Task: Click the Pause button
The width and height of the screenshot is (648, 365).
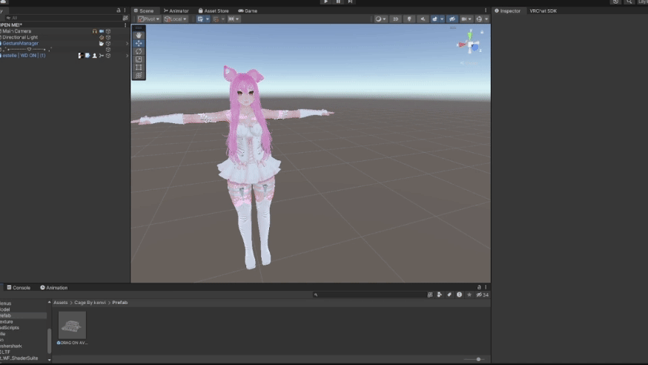Action: 338,1
